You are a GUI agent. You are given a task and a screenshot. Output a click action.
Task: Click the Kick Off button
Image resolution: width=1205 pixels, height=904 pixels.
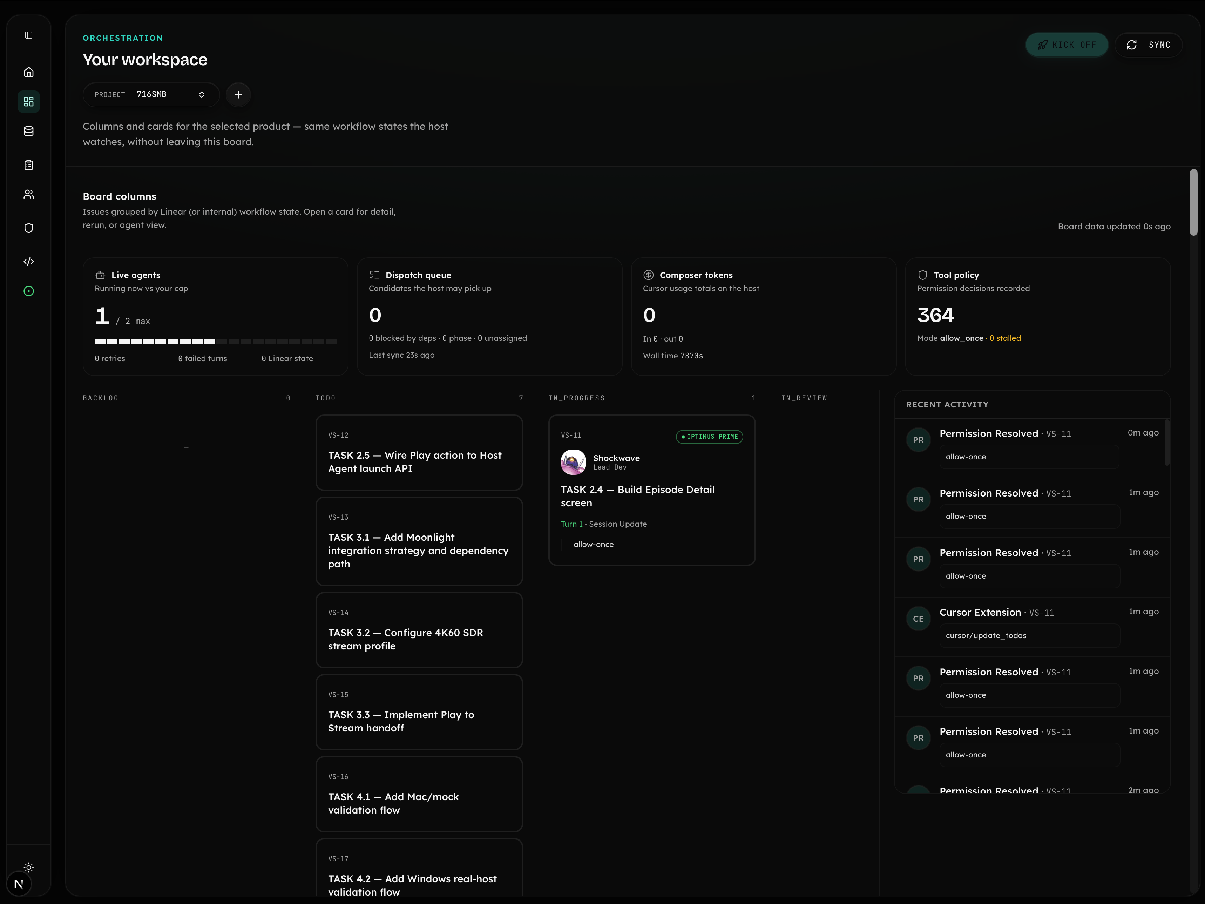click(x=1067, y=45)
